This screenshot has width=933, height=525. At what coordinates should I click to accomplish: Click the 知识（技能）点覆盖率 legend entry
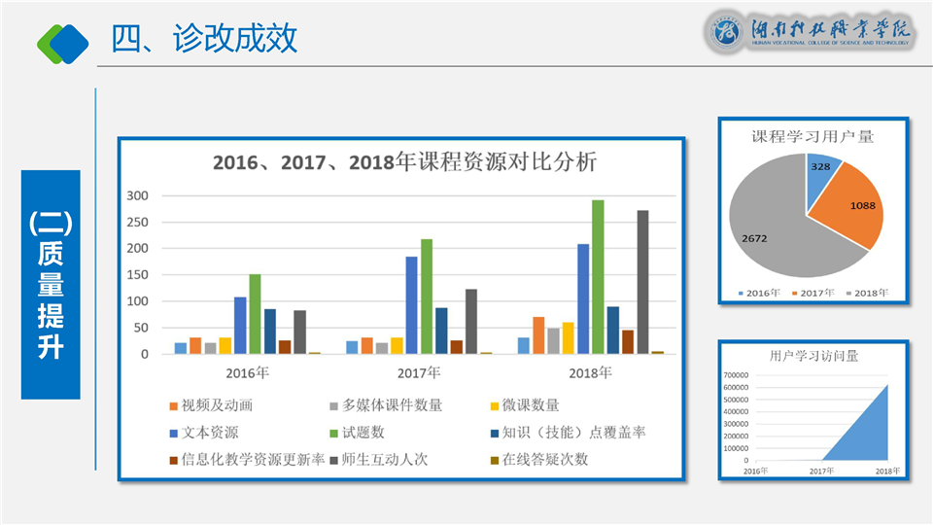(x=571, y=433)
